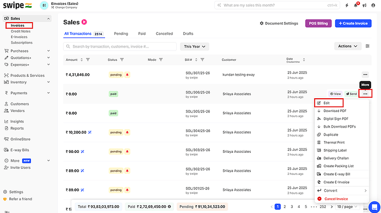Click the AI search bar at the top
Image resolution: width=381 pixels, height=213 pixels.
[x=277, y=5]
